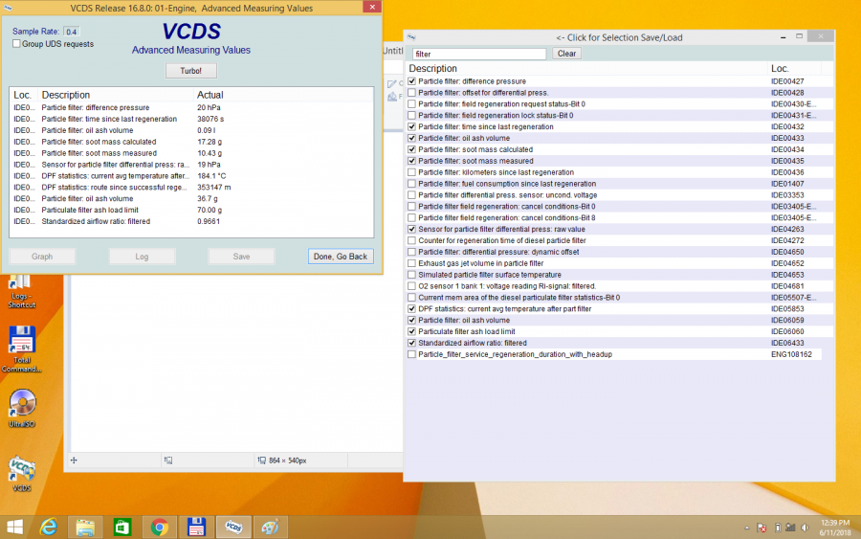This screenshot has width=861, height=539.
Task: Open Total Commander desktop shortcut
Action: [21, 349]
